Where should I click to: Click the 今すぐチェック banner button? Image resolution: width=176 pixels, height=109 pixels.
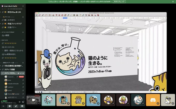[119, 2]
